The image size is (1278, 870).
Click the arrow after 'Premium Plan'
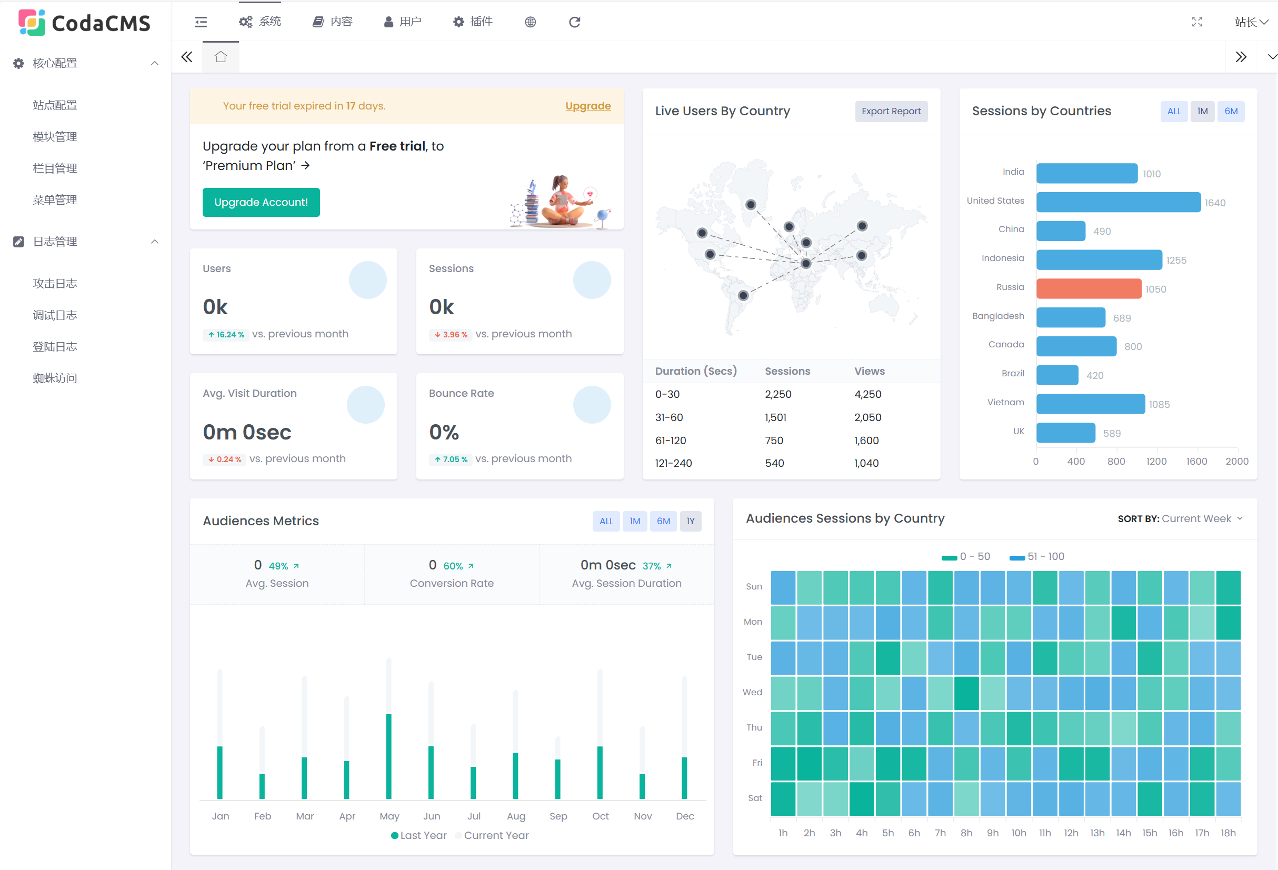(x=306, y=166)
